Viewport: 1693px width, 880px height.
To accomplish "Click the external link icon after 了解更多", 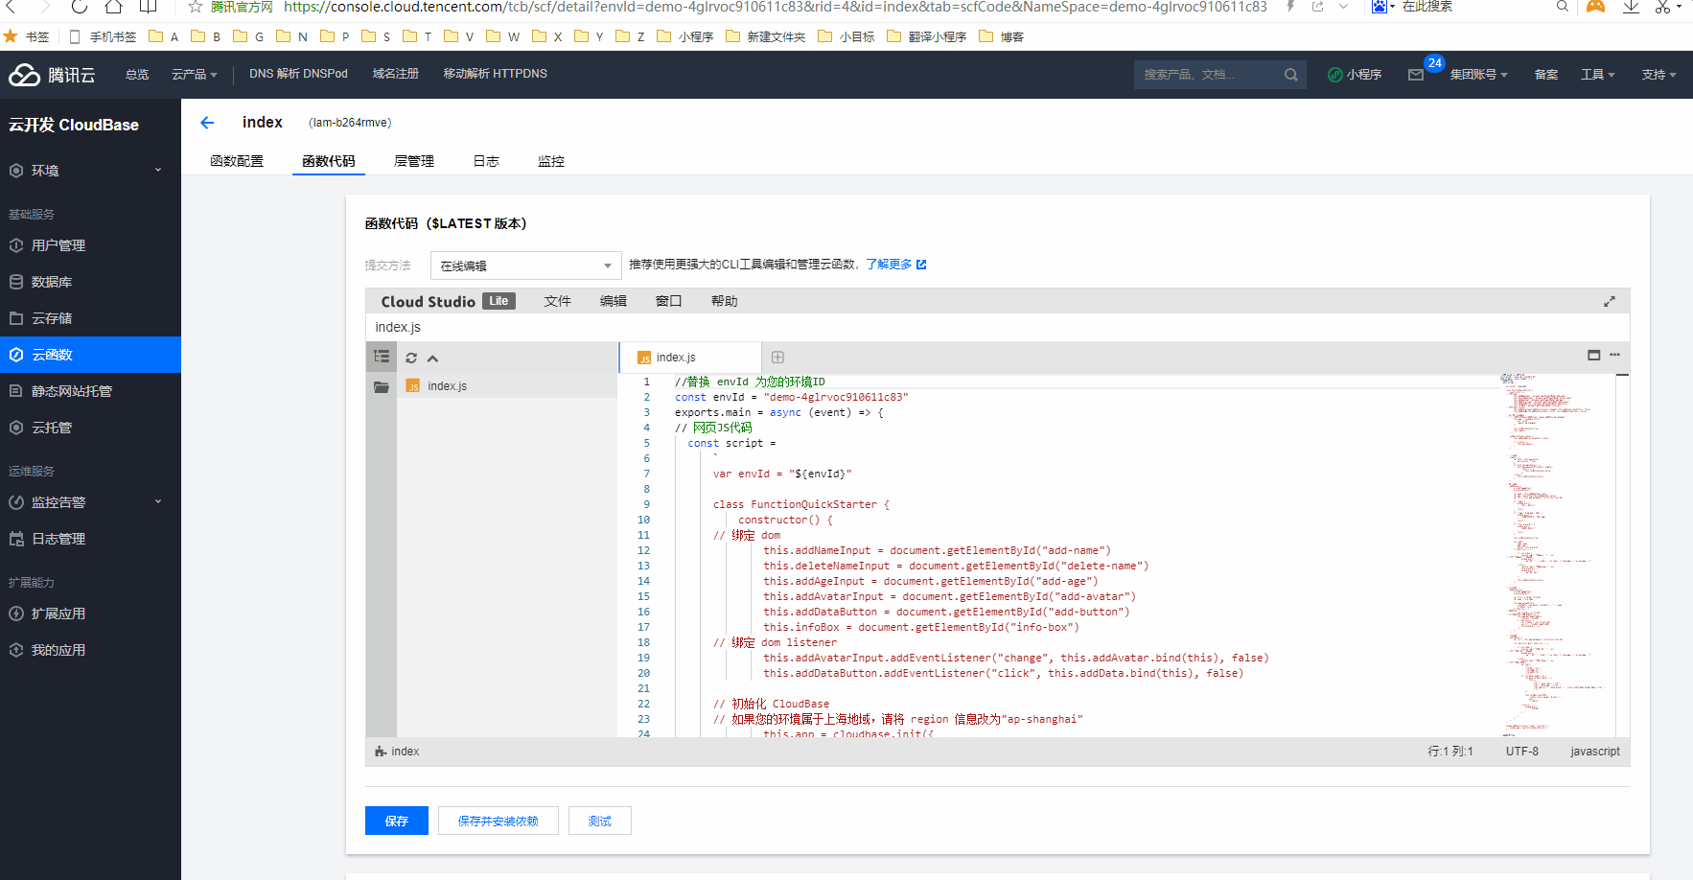I will click(921, 265).
